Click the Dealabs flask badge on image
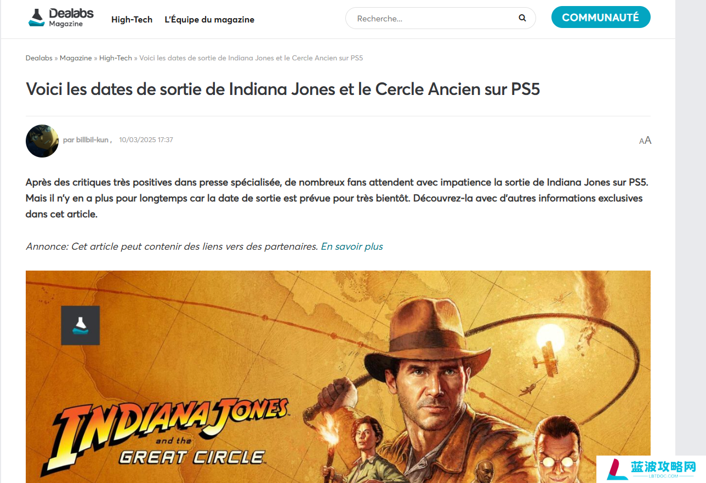706x483 pixels. pyautogui.click(x=81, y=325)
